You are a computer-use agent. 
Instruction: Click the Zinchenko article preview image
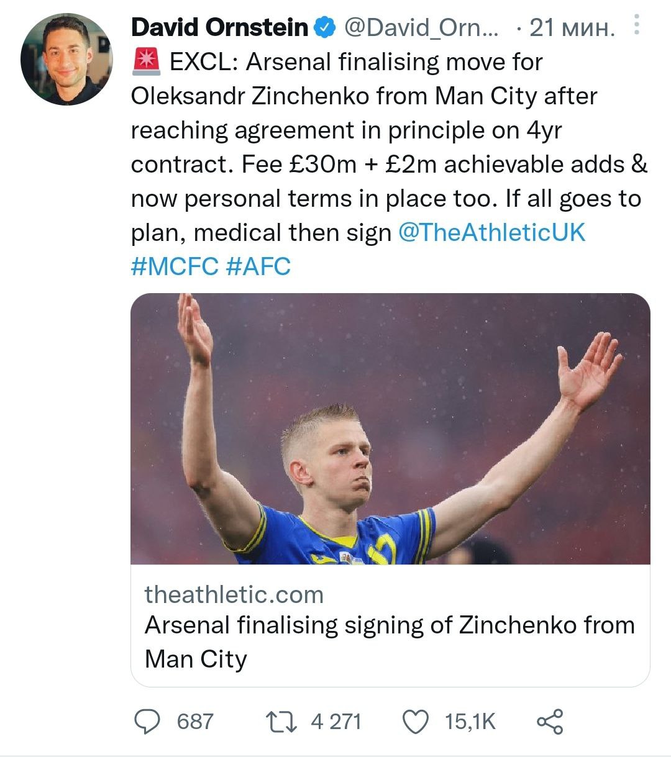point(390,428)
